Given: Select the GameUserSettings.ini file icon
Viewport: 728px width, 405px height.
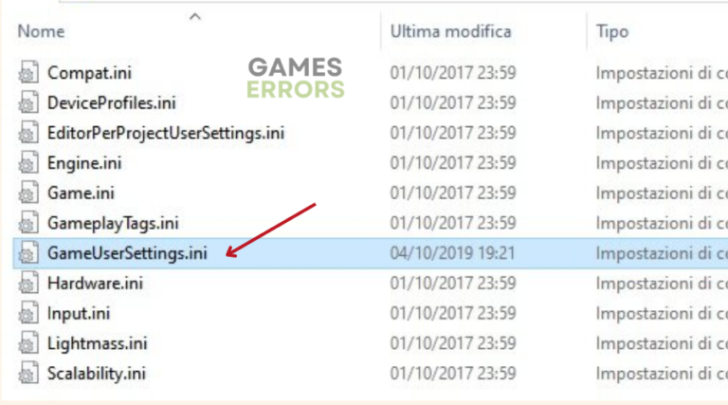Looking at the screenshot, I should click(x=28, y=253).
